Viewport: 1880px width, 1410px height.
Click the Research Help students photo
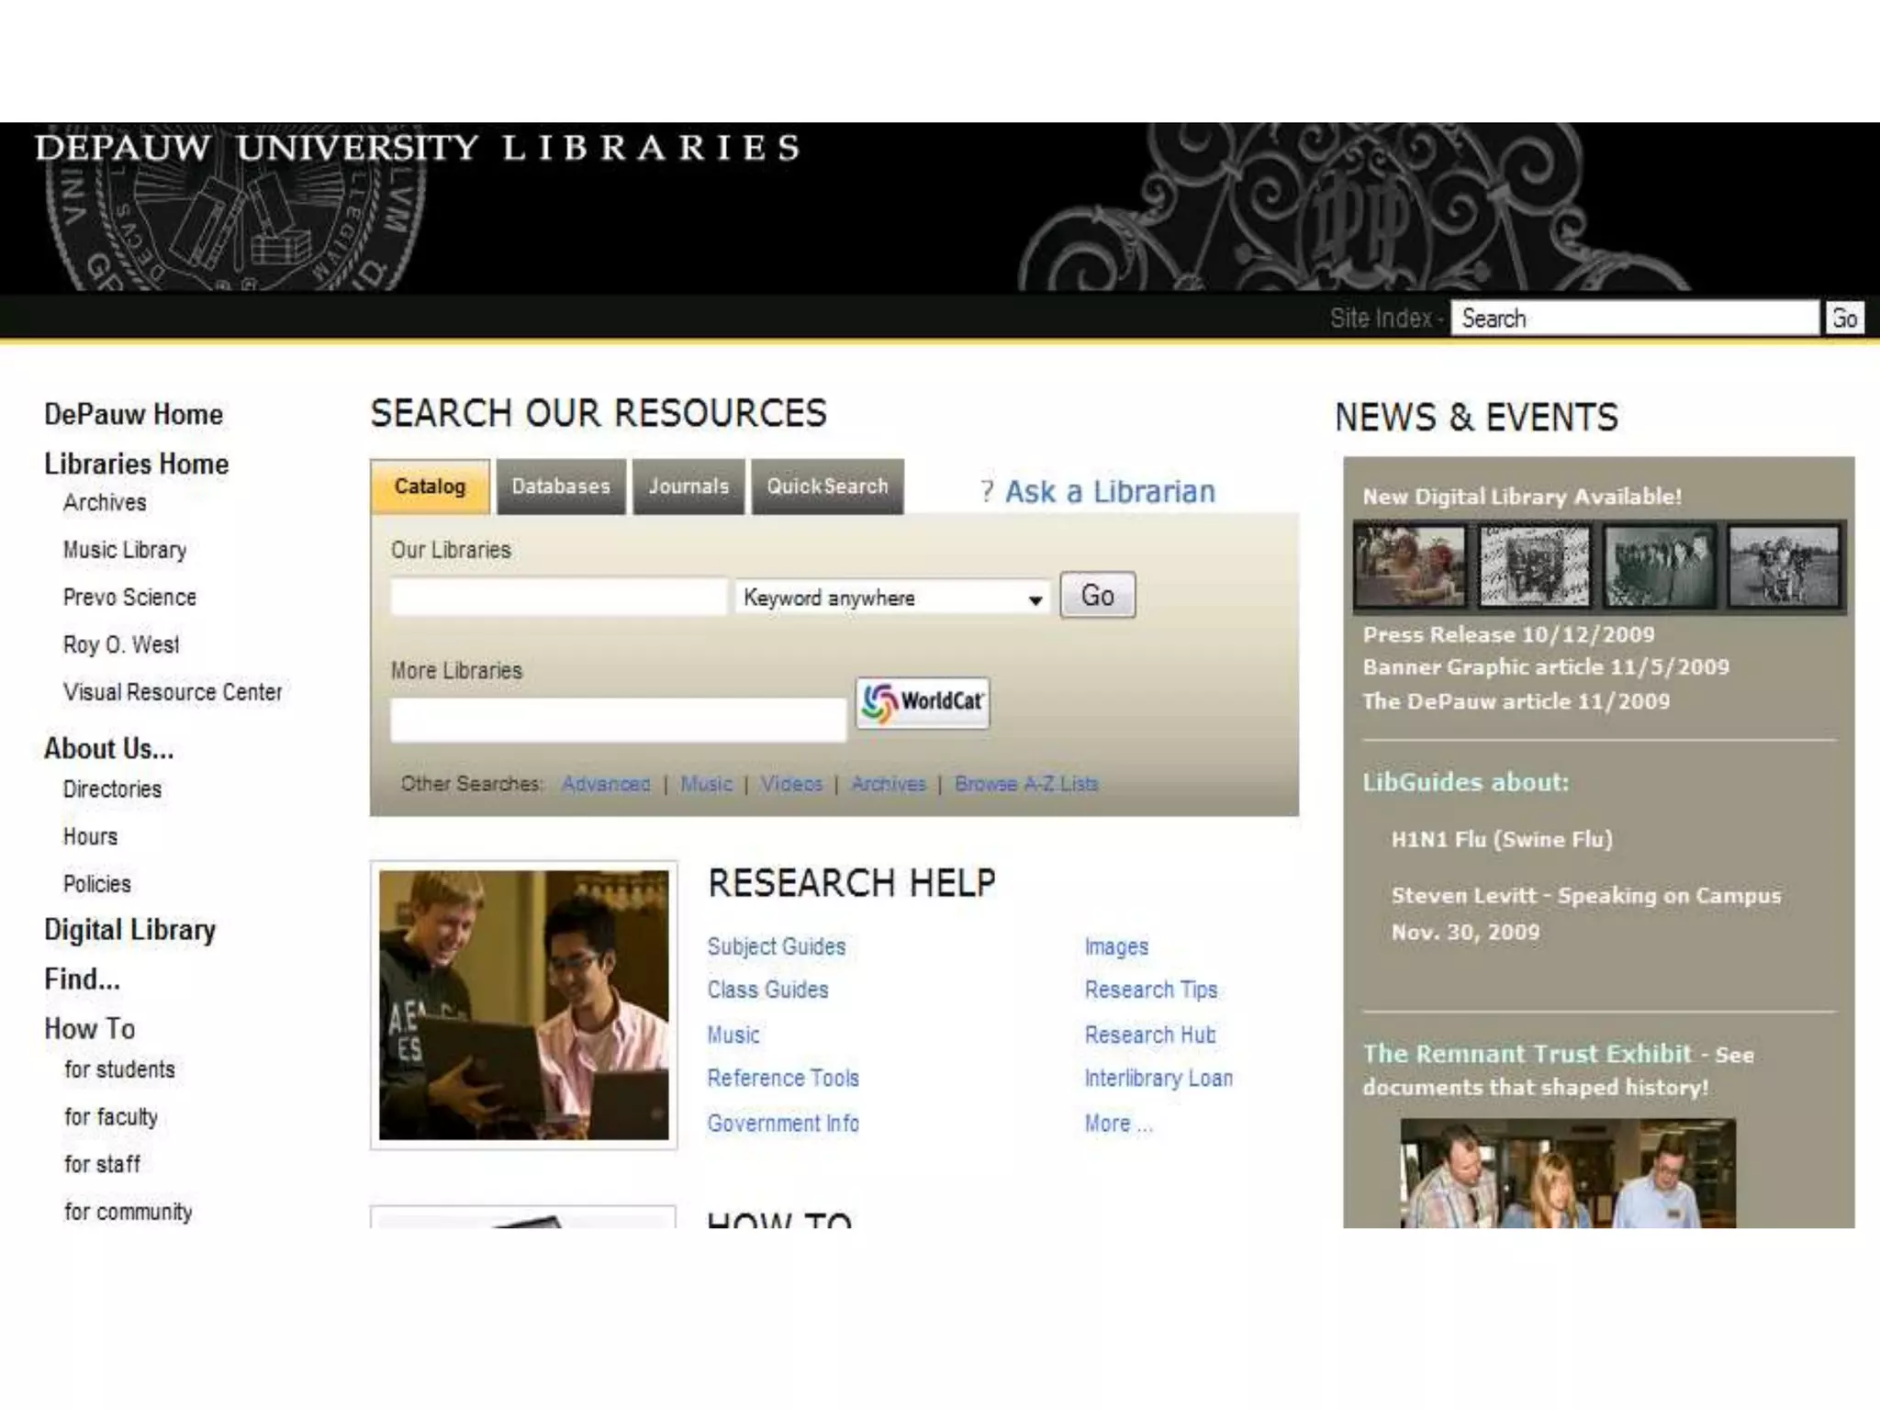click(x=523, y=1005)
